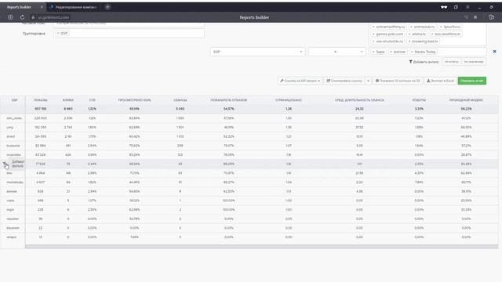Click Скопировать ссылку button
Viewport: 502px width, 282px height.
point(344,81)
